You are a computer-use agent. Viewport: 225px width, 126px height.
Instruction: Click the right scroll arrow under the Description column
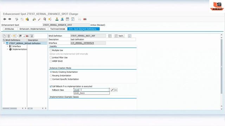[46, 108]
